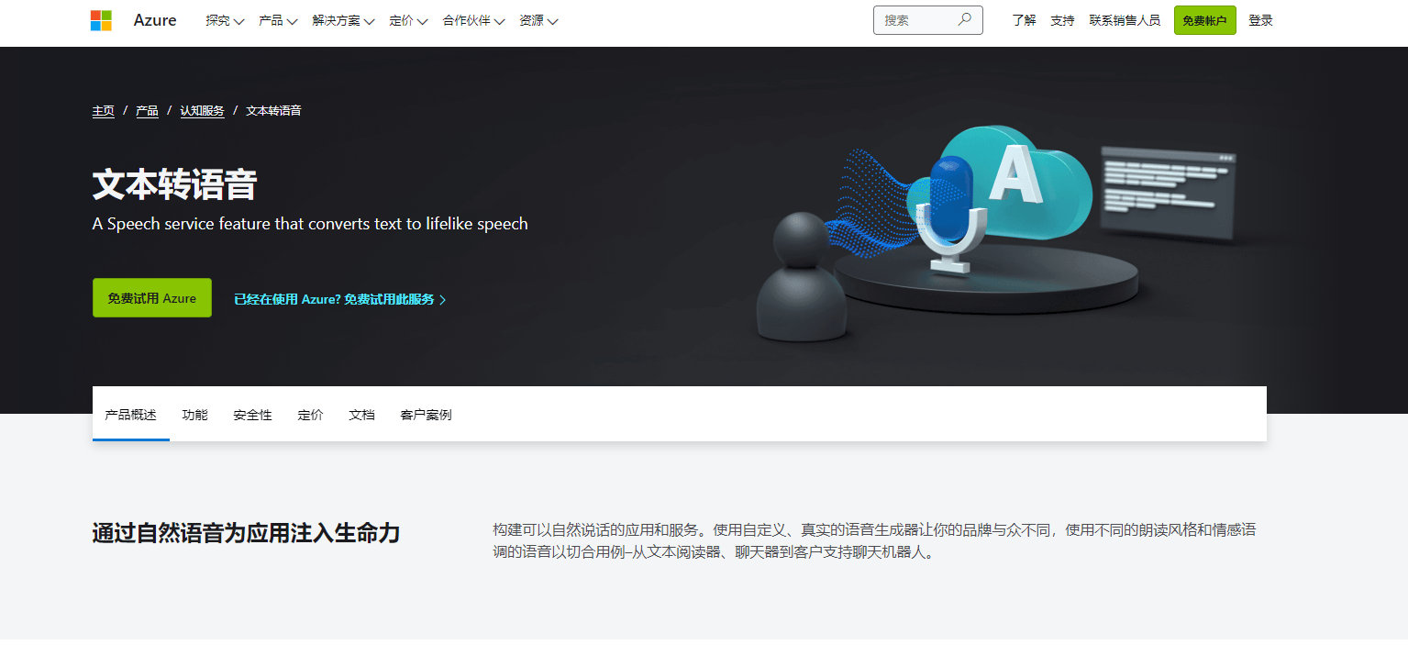
Task: Open the 定价 dropdown in top bar
Action: pos(408,20)
